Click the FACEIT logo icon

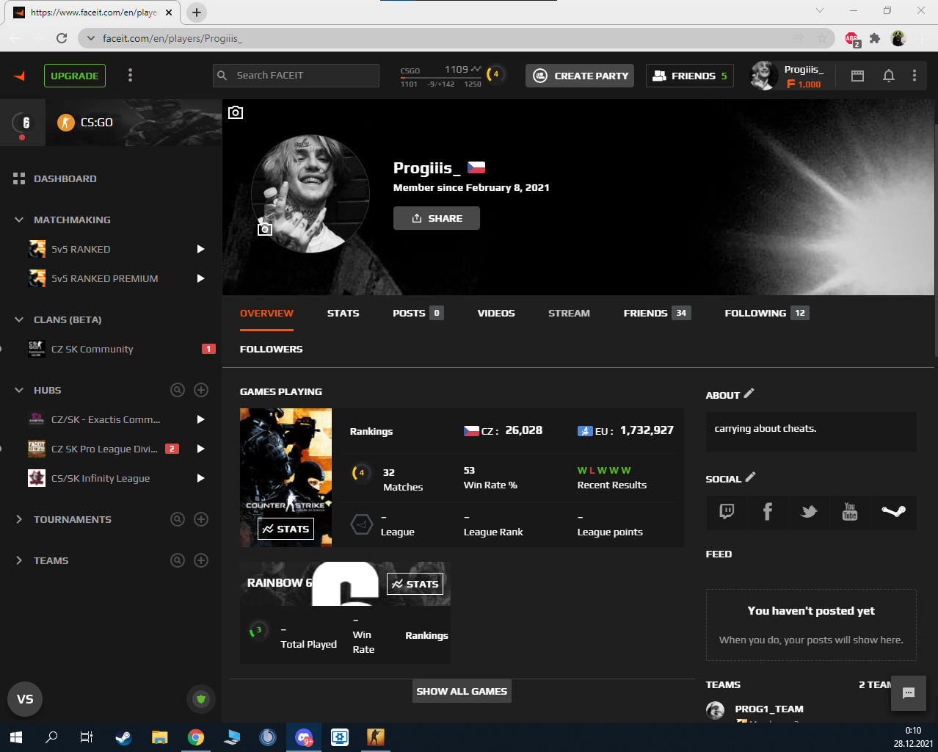[x=20, y=76]
